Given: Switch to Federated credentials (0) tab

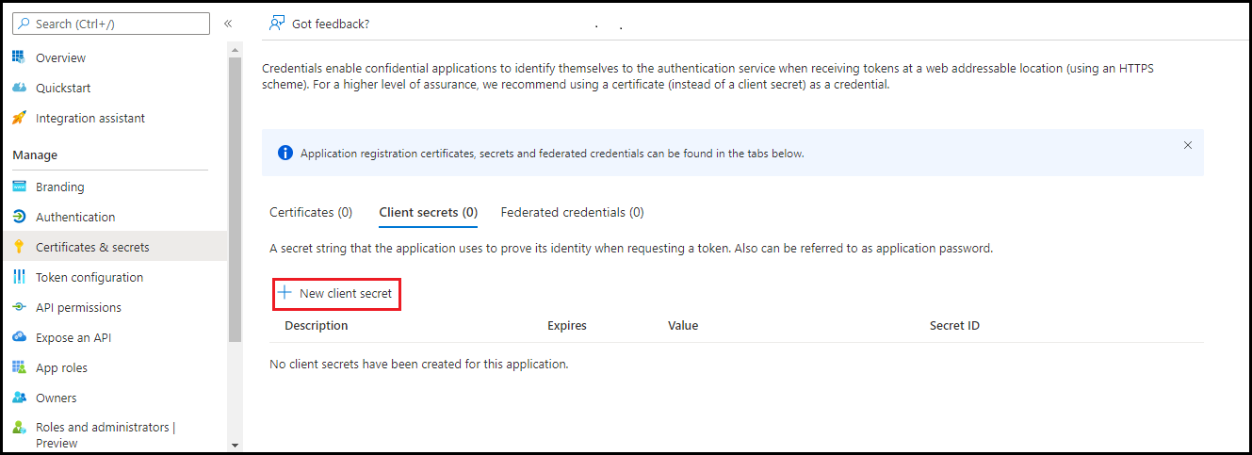Looking at the screenshot, I should [x=573, y=212].
